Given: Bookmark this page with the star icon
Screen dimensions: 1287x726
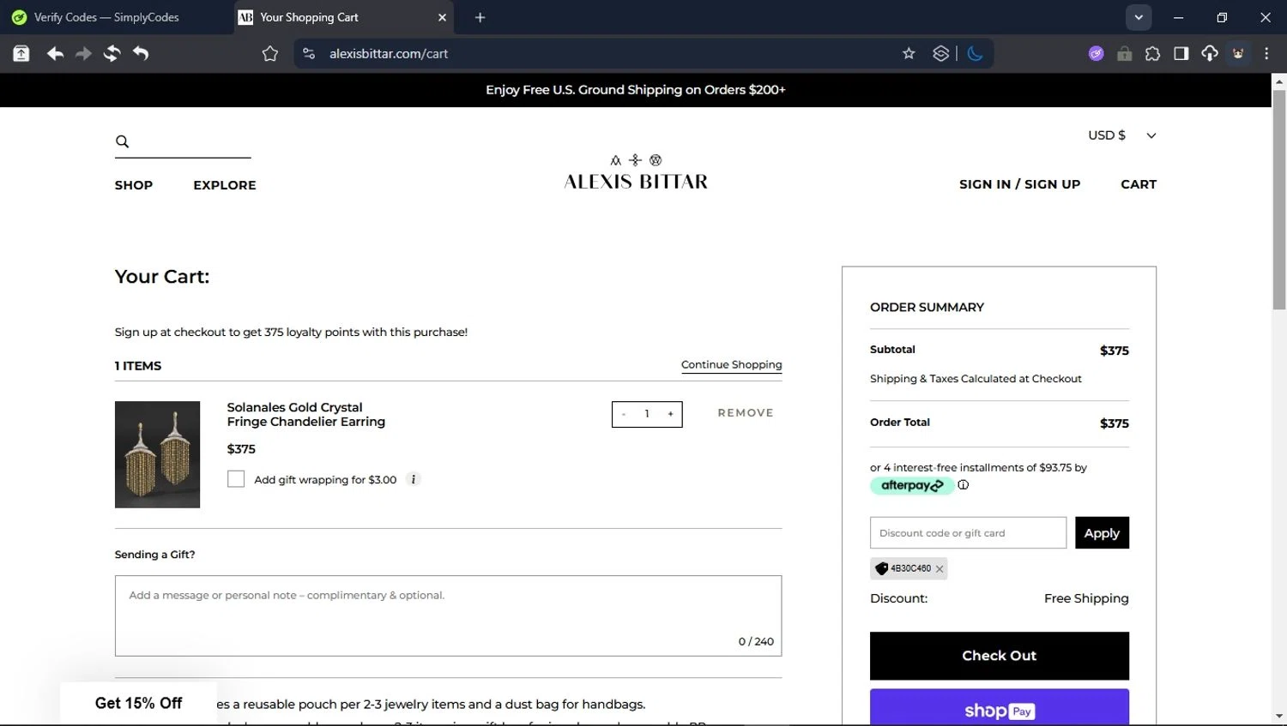Looking at the screenshot, I should 909,53.
